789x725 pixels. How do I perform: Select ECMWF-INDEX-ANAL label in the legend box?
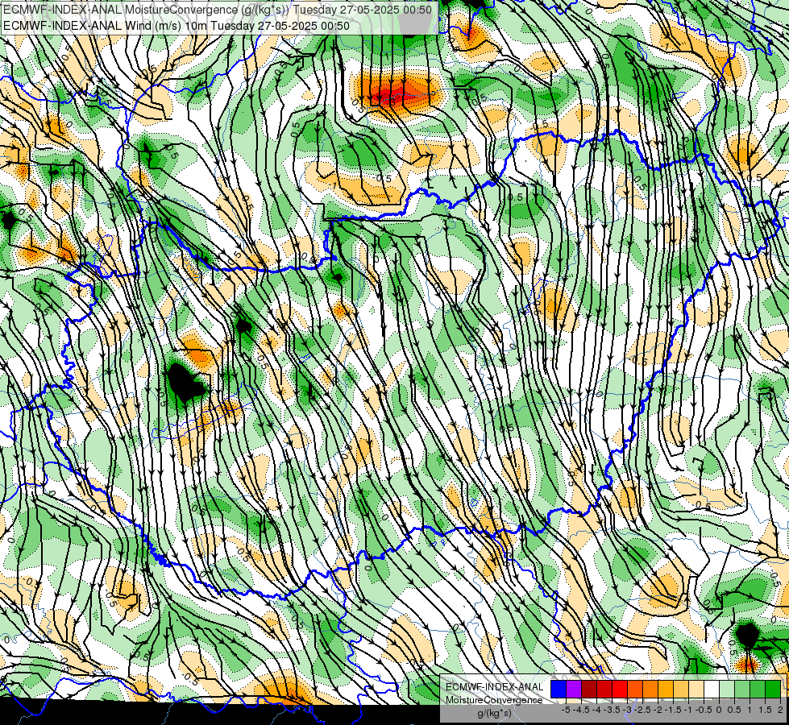pos(495,687)
